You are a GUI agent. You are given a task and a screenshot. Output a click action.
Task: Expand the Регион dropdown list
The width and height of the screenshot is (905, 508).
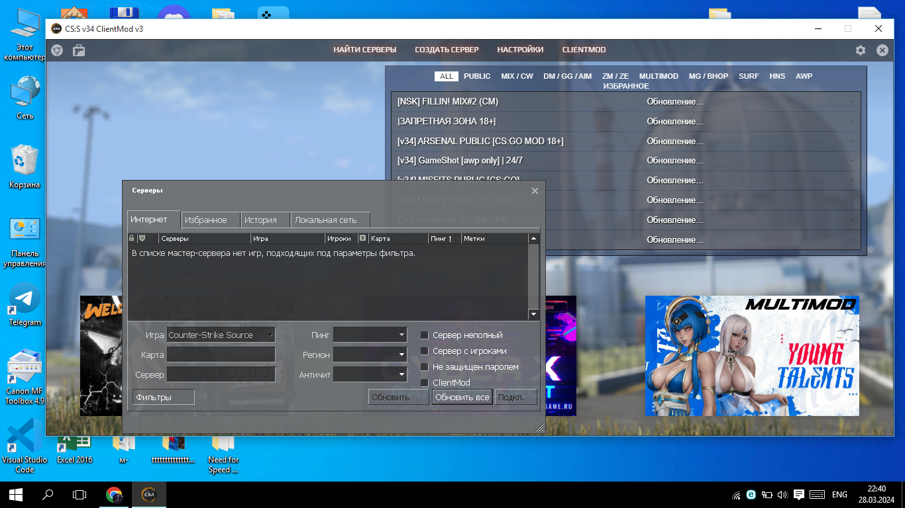pos(370,355)
